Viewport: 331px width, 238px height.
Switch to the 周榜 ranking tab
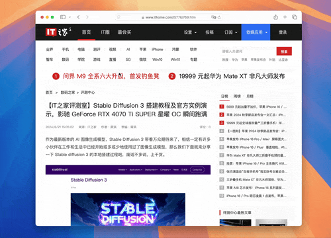click(237, 97)
